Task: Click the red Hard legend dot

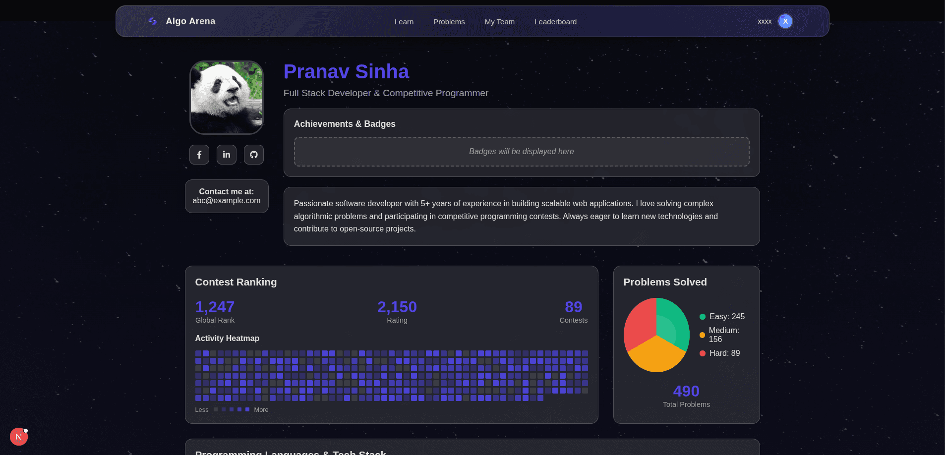Action: pyautogui.click(x=702, y=353)
